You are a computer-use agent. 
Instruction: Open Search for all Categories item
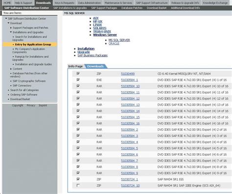point(24,90)
